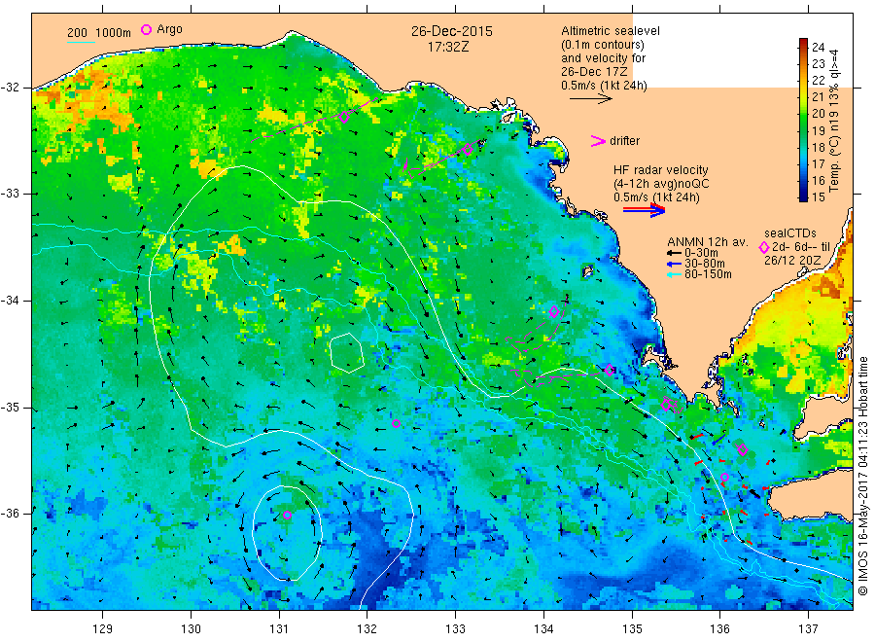Viewport: 875px width, 642px height.
Task: Click the sealCTD diamond near 131.7E, -32.3
Action: tap(344, 118)
